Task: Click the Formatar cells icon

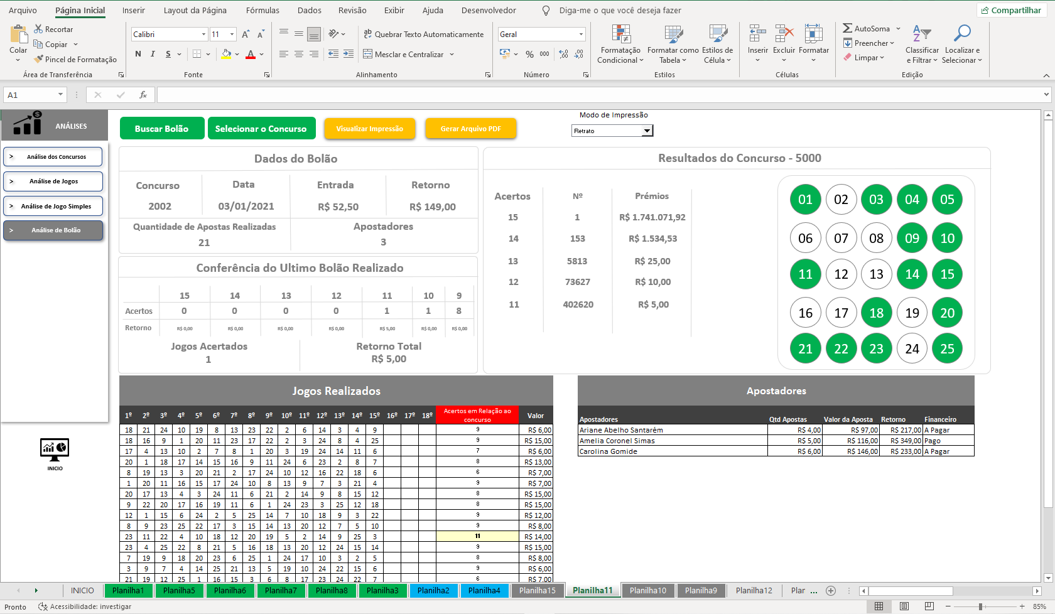Action: (814, 34)
